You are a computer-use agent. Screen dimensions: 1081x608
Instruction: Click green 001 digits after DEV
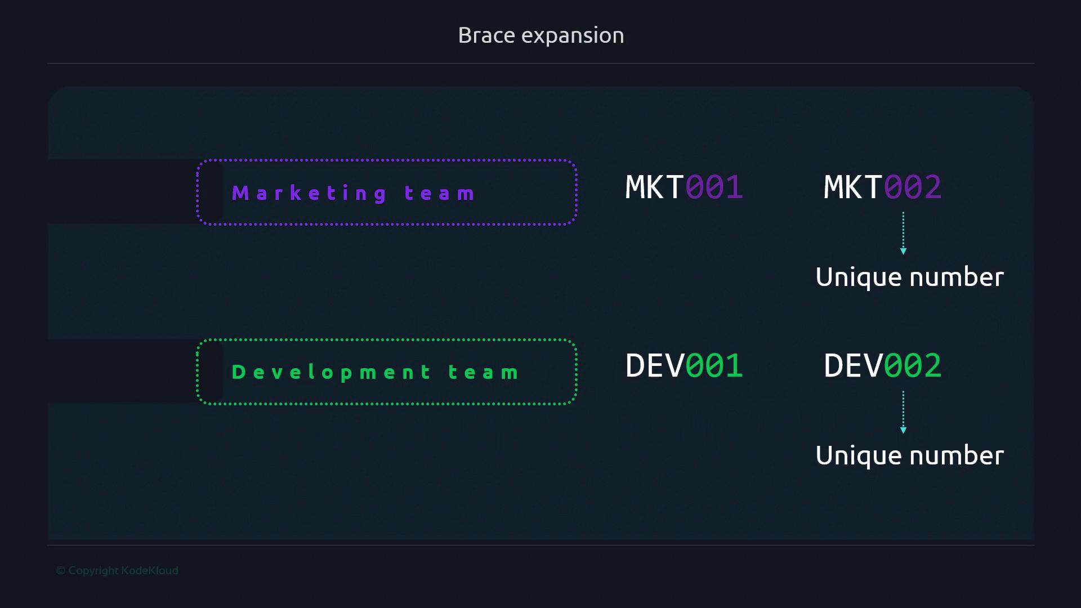click(714, 366)
